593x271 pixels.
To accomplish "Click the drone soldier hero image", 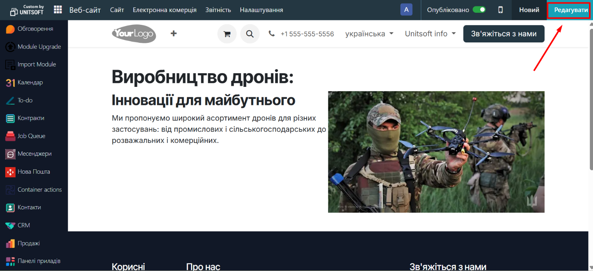I will [436, 152].
